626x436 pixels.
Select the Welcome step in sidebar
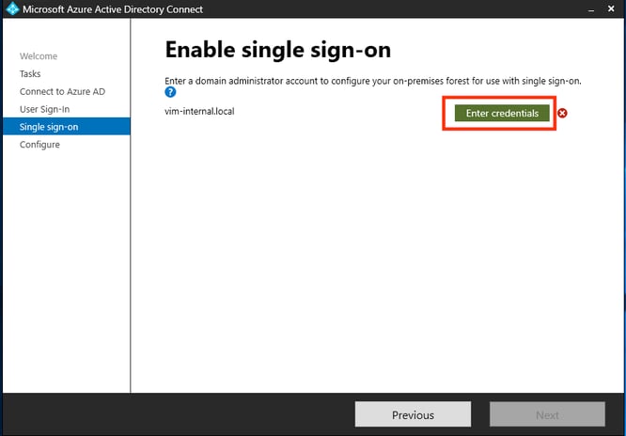click(39, 56)
